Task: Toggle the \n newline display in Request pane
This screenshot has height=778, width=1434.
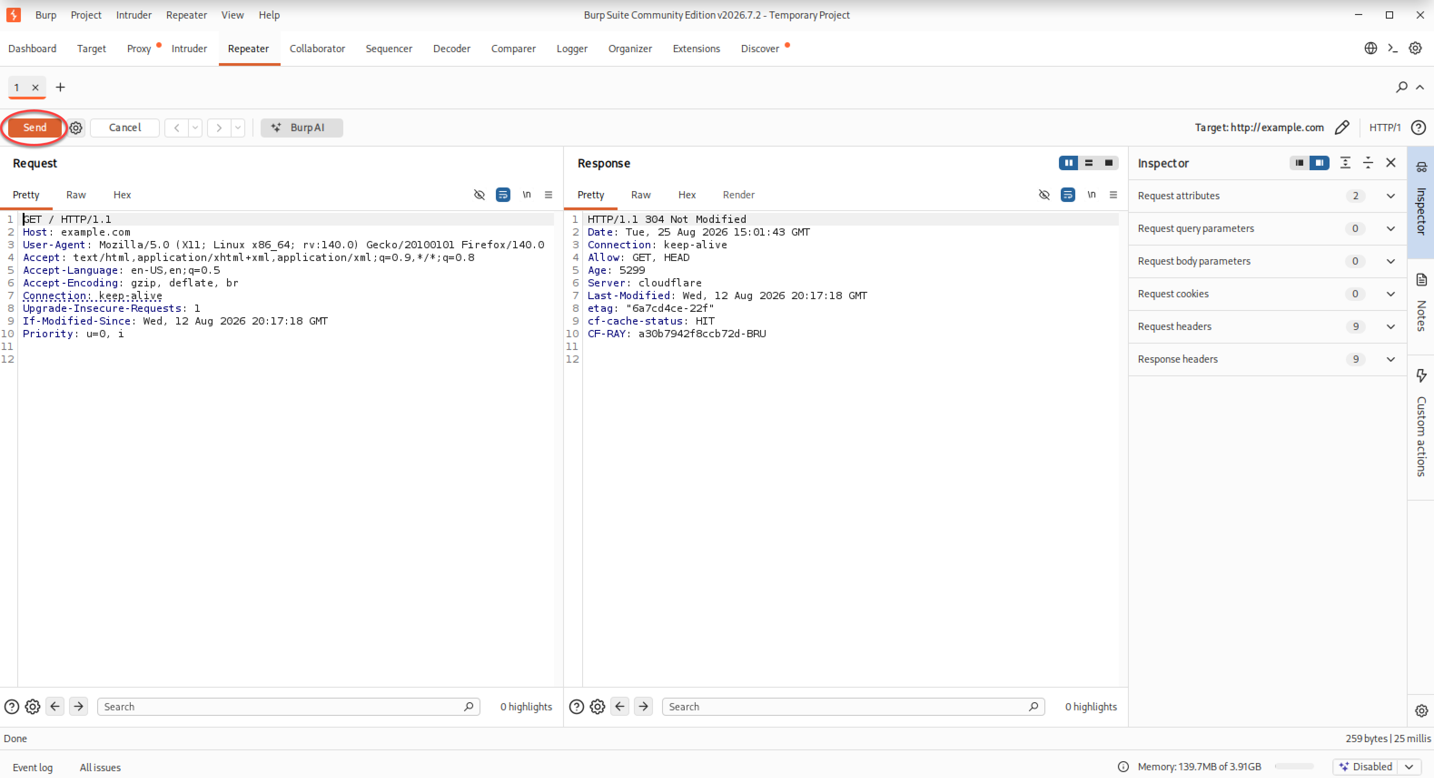Action: 527,195
